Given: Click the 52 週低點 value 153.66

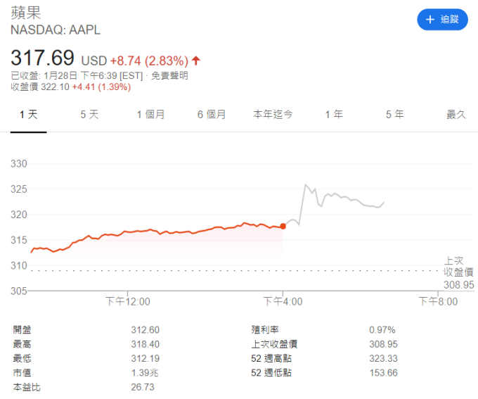Looking at the screenshot, I should pos(384,373).
